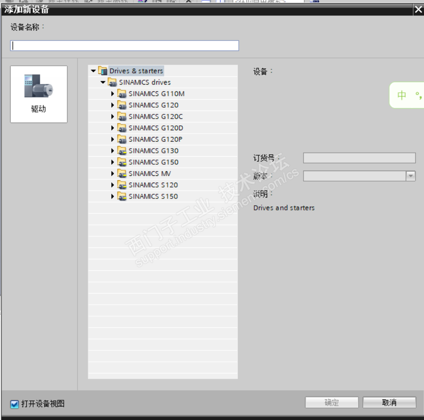
Task: Click the 确定 confirm button
Action: click(x=332, y=402)
